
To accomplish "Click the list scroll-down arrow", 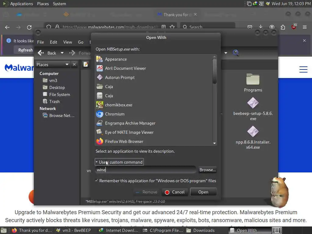I will [x=214, y=143].
